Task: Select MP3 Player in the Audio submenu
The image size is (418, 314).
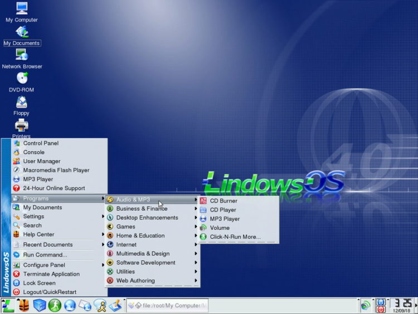Action: [225, 219]
